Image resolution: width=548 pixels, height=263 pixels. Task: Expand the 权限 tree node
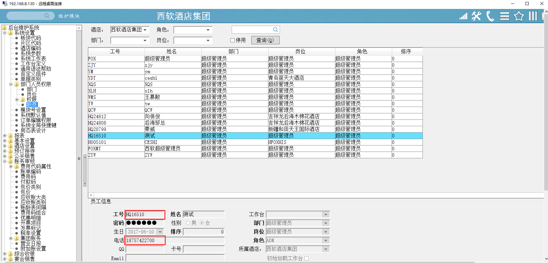(17, 100)
